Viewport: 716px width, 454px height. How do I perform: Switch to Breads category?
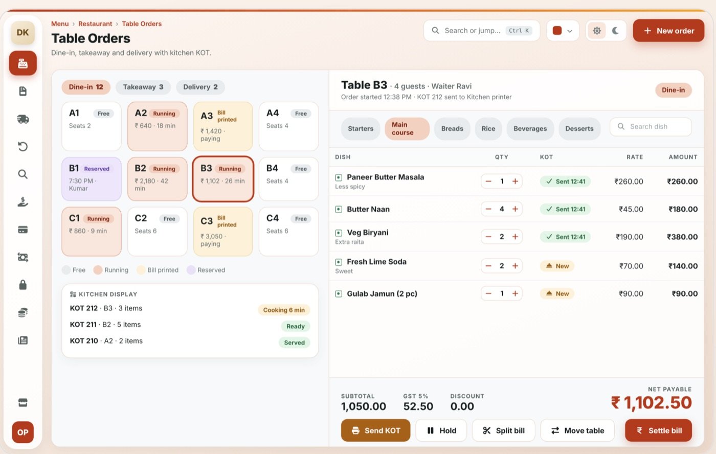[x=452, y=129]
